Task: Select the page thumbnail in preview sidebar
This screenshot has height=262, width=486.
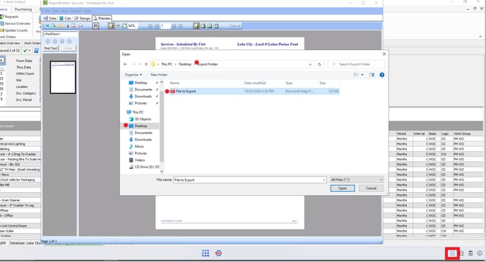Action: click(63, 77)
